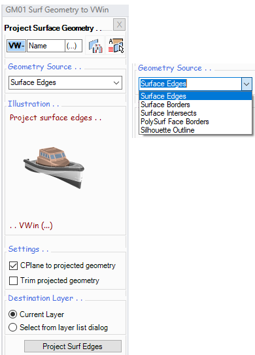Click the binoculars find view window icon
Viewport: 255px width, 355px height.
pyautogui.click(x=95, y=46)
